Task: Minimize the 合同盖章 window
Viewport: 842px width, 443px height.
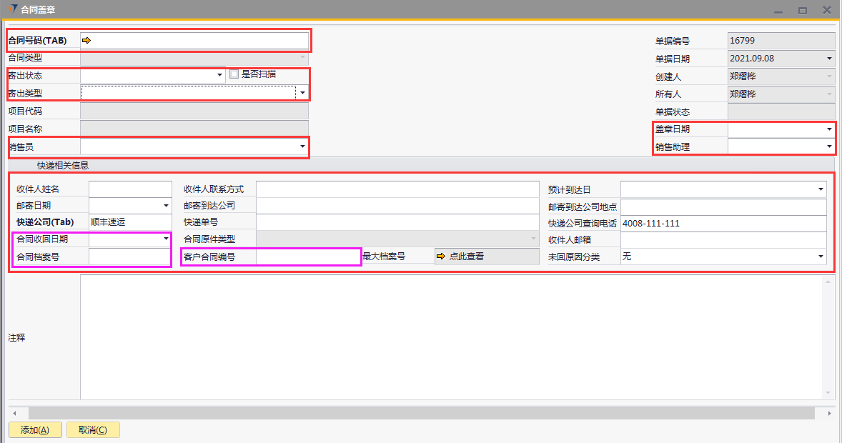Action: (778, 10)
